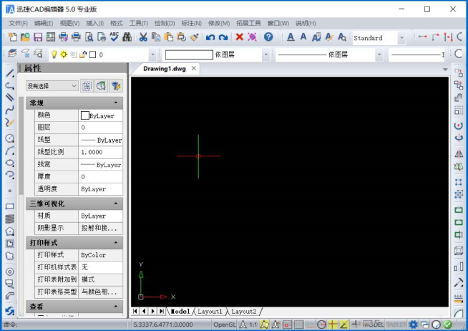
Task: Select the Line tool in left toolbar
Action: (x=10, y=72)
